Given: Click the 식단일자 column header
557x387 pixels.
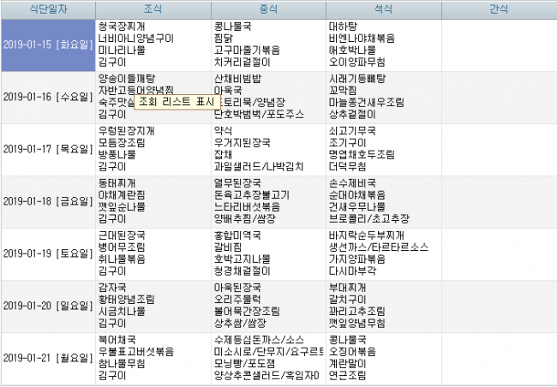Looking at the screenshot, I should pyautogui.click(x=47, y=9).
